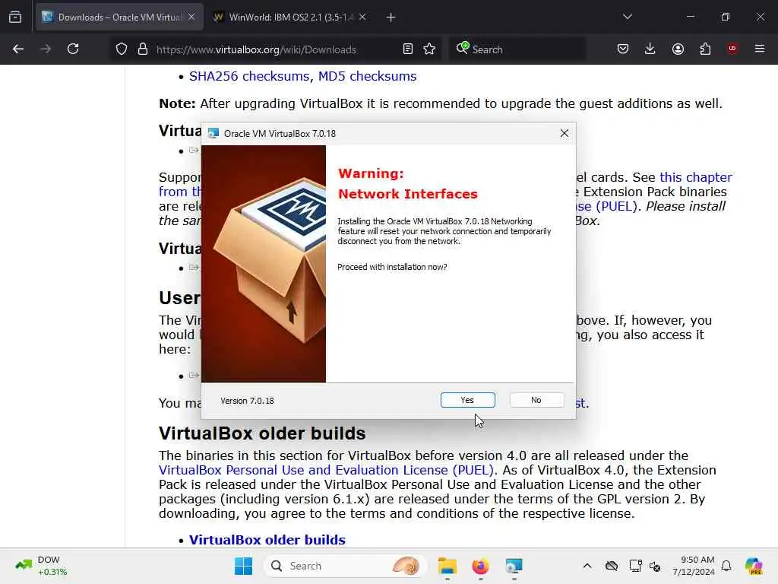Open the notification bell in taskbar
This screenshot has height=584, width=778.
[726, 566]
